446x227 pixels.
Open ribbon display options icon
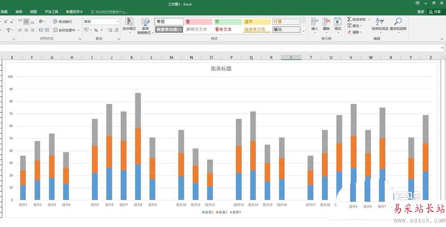(417, 4)
